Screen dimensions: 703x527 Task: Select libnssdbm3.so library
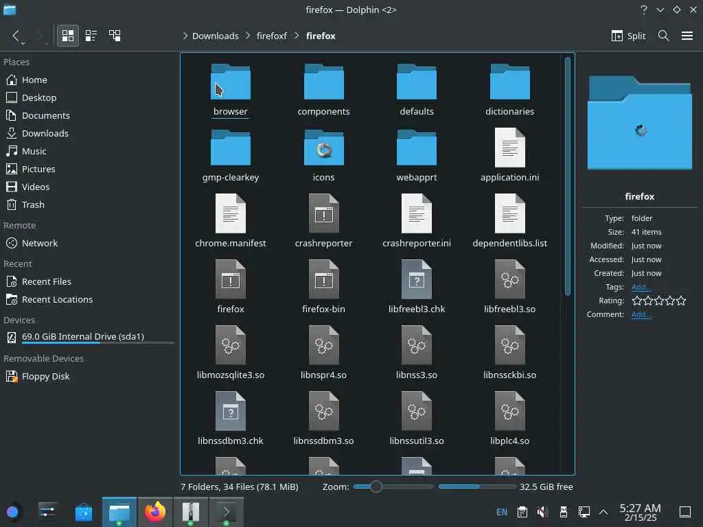[x=324, y=419]
